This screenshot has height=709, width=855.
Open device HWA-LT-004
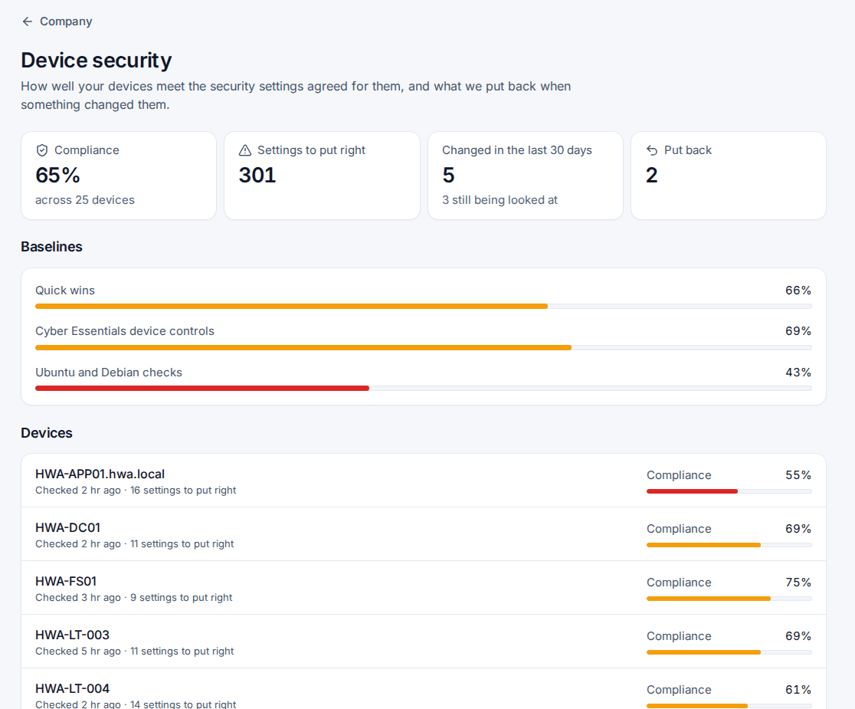[x=424, y=689]
